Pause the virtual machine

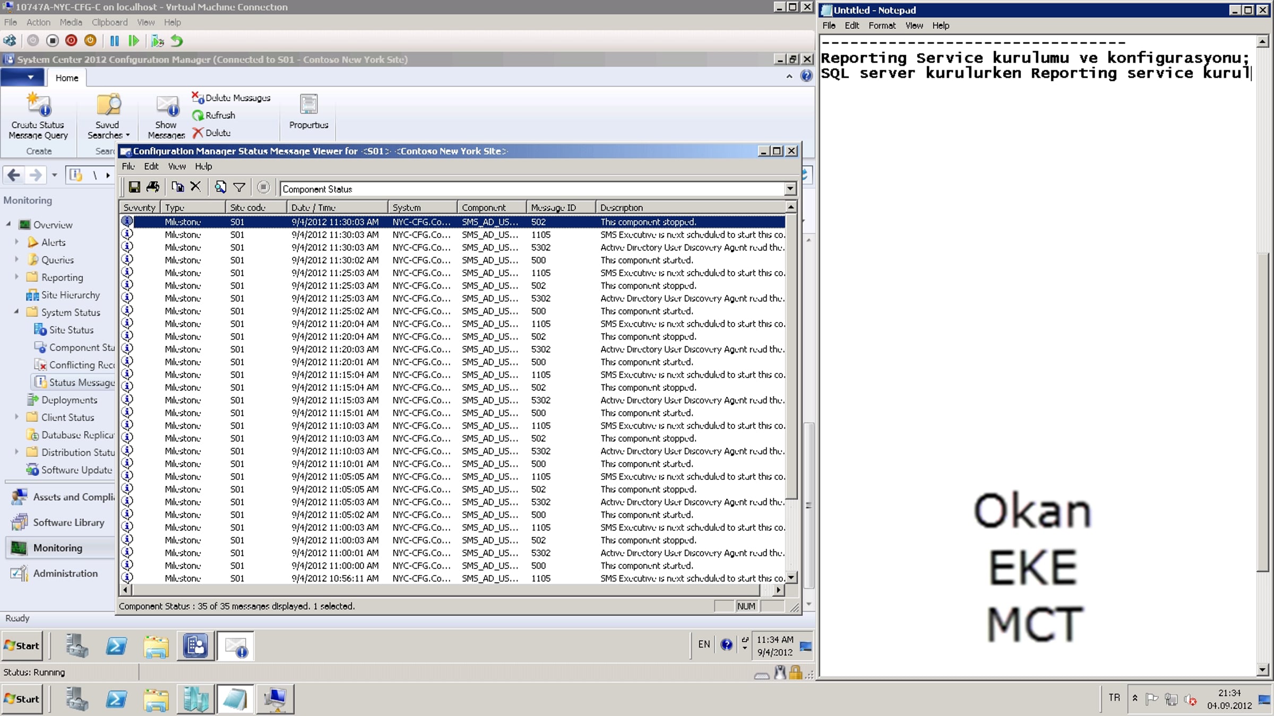(x=114, y=41)
